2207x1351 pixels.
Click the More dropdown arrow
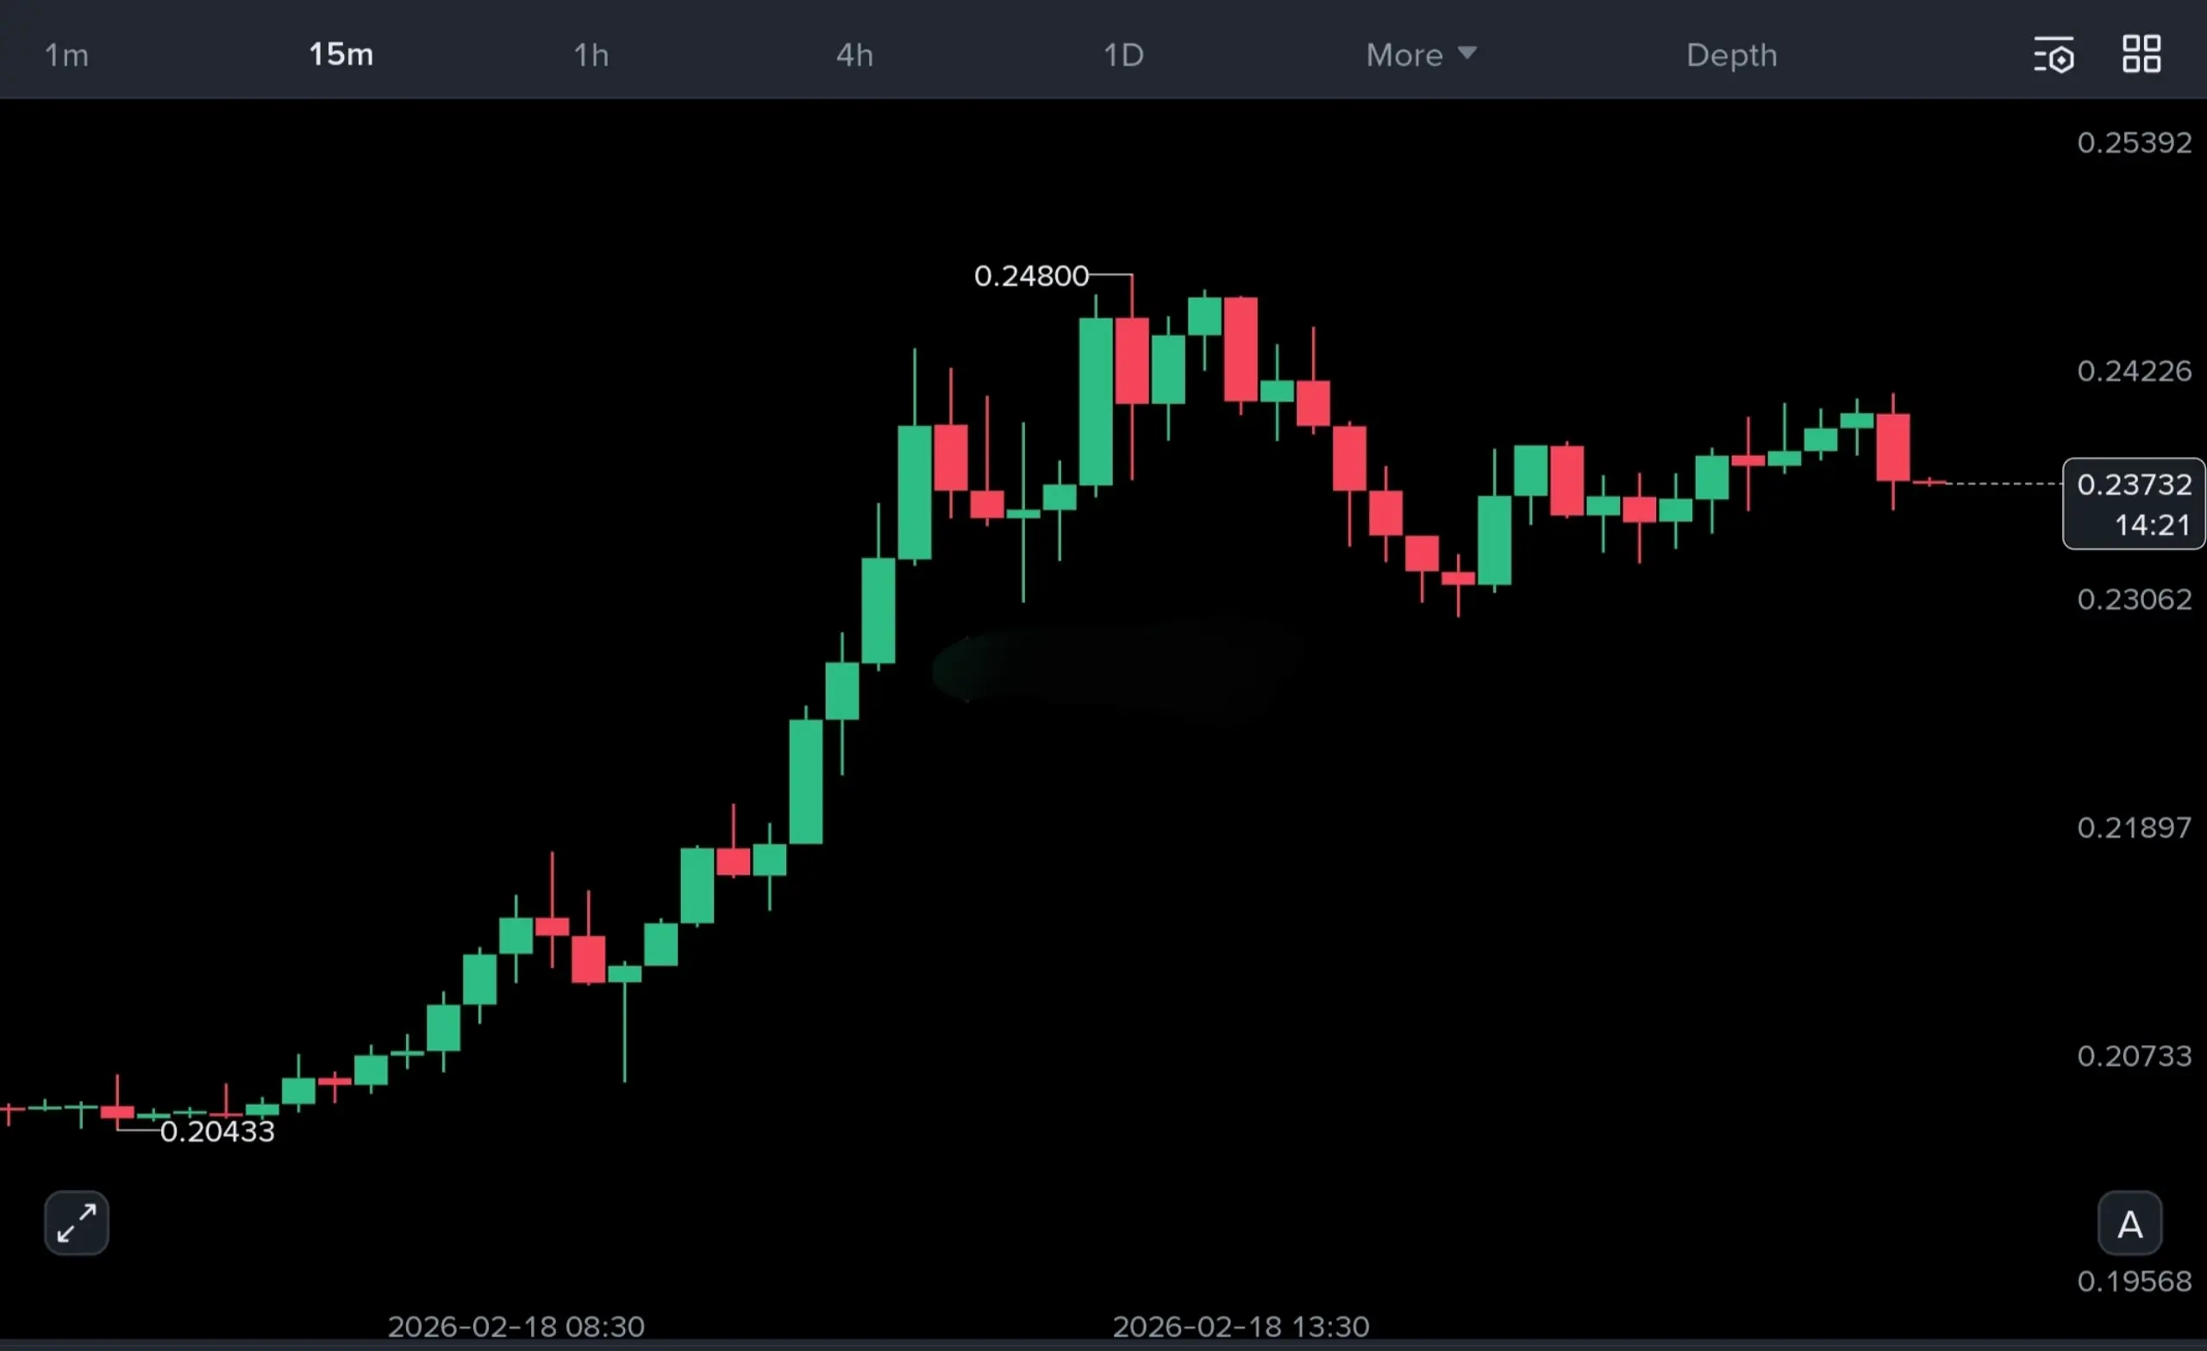click(x=1467, y=53)
